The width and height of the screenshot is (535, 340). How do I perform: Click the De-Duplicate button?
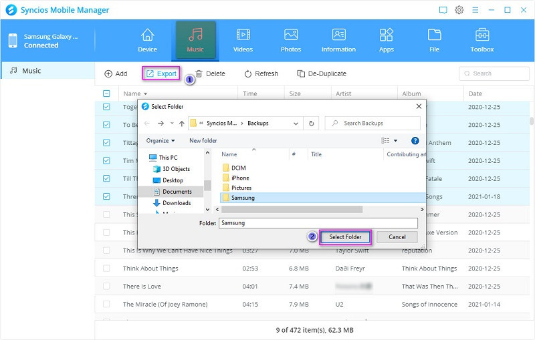pyautogui.click(x=322, y=73)
